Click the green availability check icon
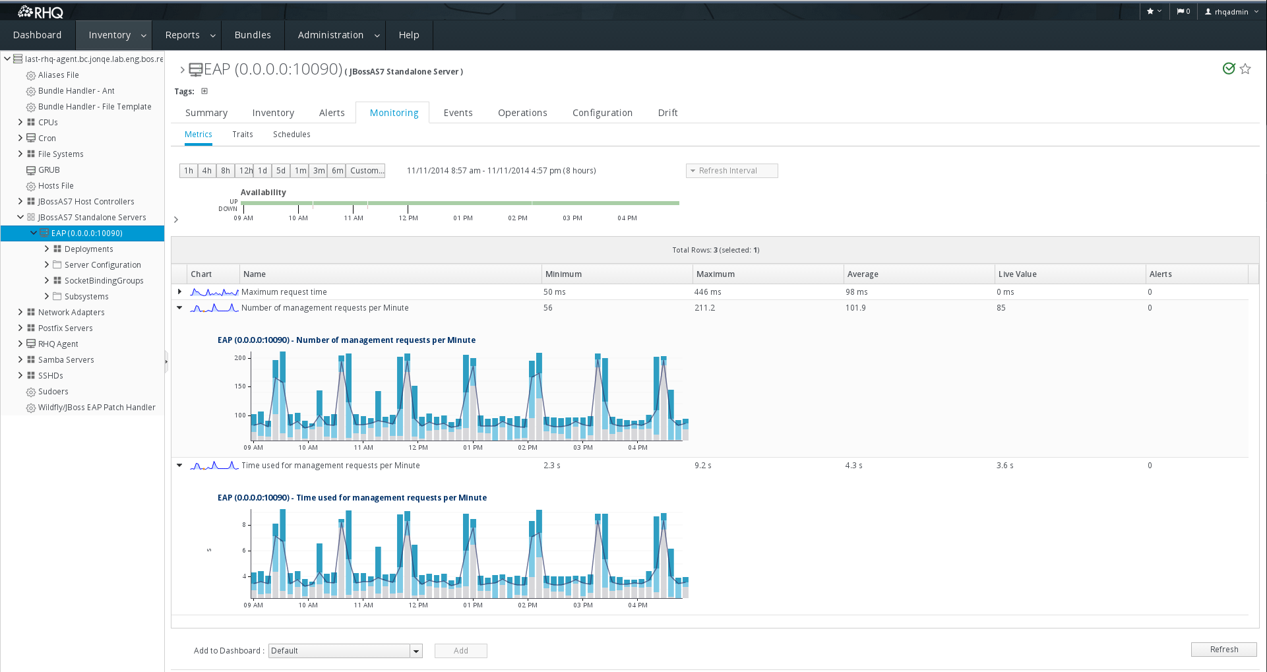This screenshot has height=672, width=1267. coord(1229,68)
